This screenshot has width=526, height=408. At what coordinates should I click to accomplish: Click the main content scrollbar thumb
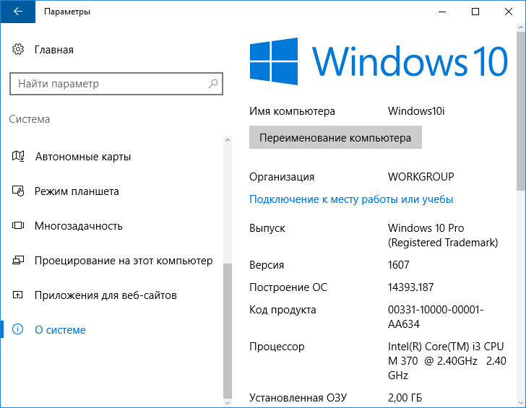[521, 108]
